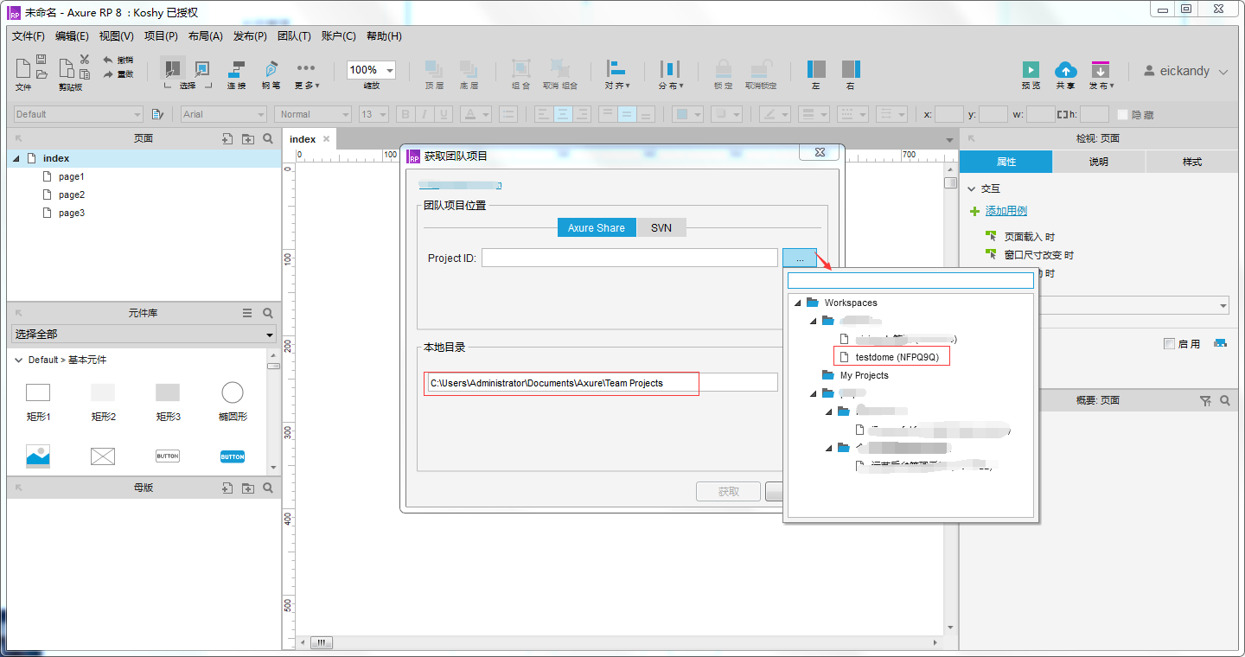The width and height of the screenshot is (1245, 657).
Task: Select the My Projects folder
Action: click(x=864, y=375)
